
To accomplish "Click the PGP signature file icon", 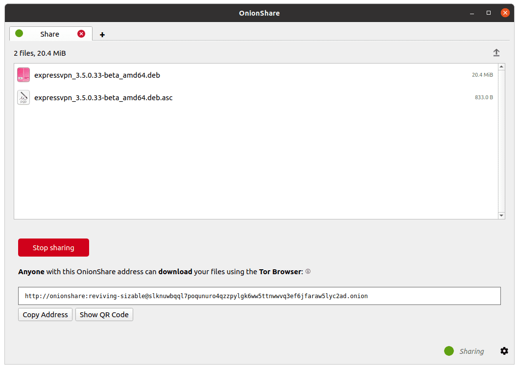I will [24, 97].
